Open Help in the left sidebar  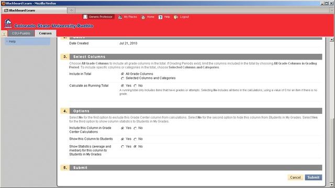coord(12,41)
